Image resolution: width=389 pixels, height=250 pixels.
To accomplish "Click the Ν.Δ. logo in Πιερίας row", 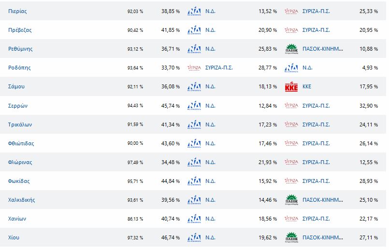I will [x=194, y=11].
